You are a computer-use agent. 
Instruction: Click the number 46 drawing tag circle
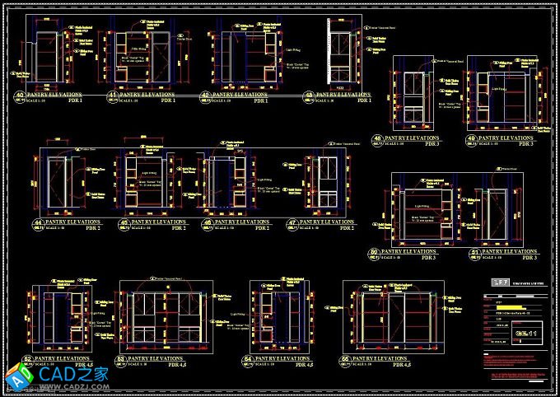click(208, 223)
